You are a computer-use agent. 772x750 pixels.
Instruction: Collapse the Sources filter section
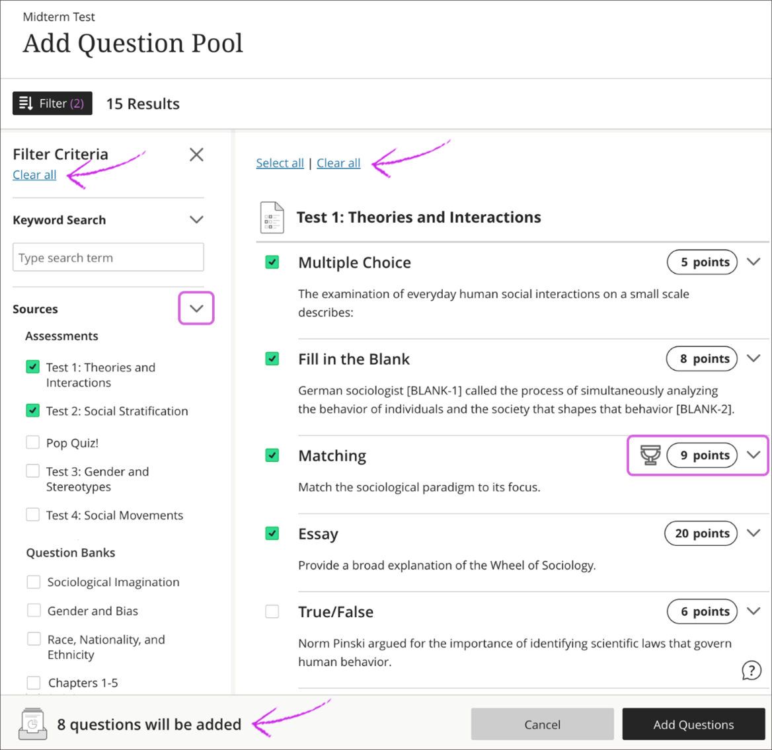196,309
